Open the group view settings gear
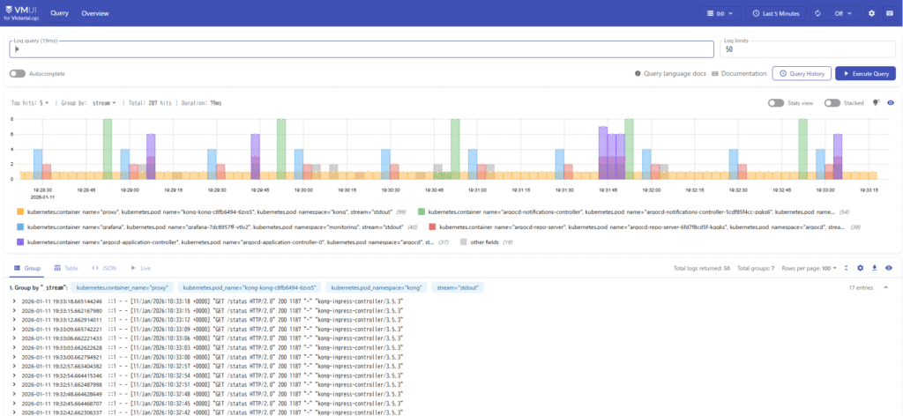Image resolution: width=903 pixels, height=416 pixels. (x=860, y=267)
